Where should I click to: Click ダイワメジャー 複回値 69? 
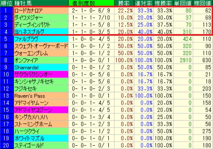click(x=203, y=17)
